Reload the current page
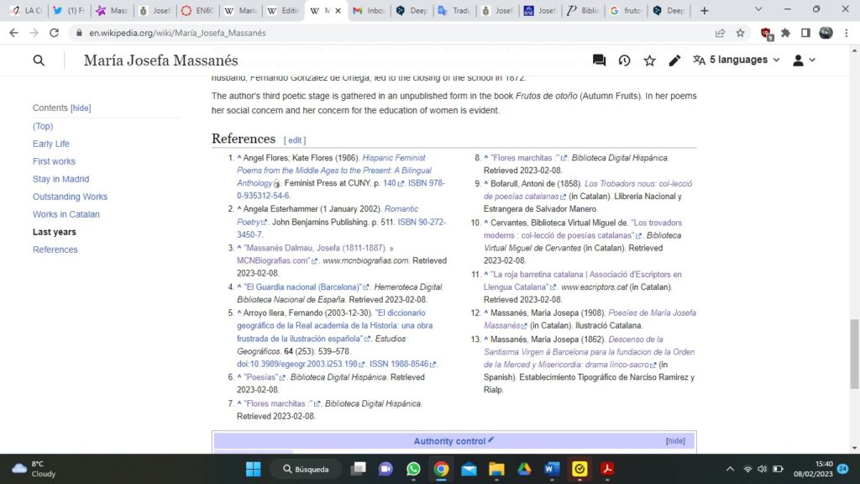Screen dimensions: 860x484 pyautogui.click(x=55, y=33)
